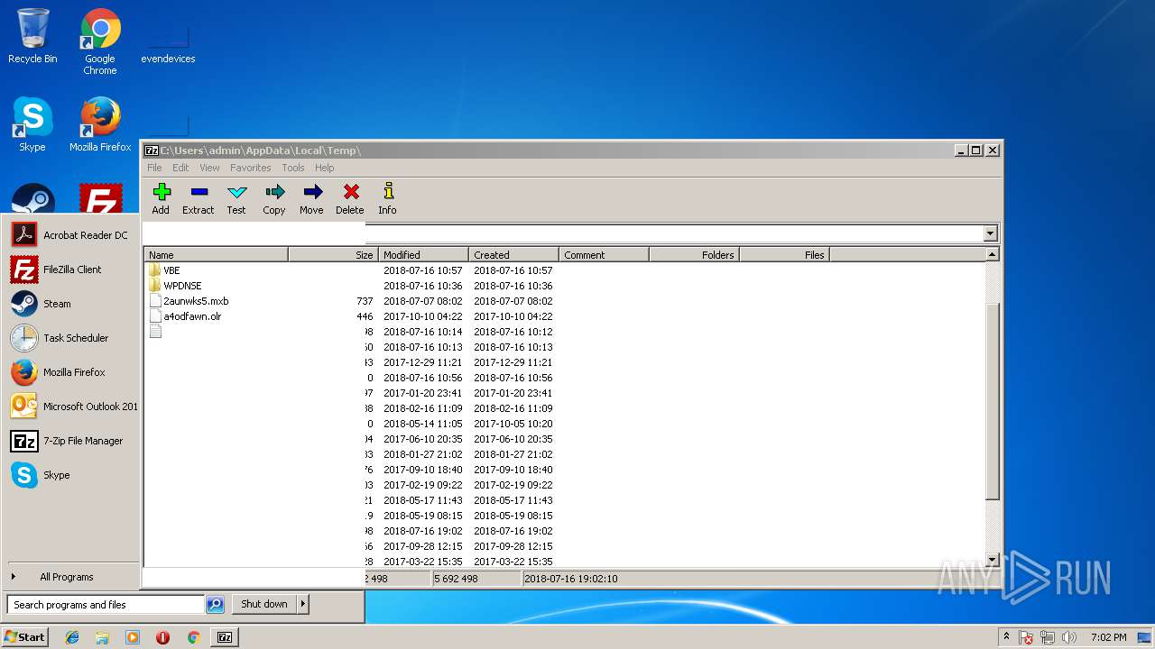Image resolution: width=1155 pixels, height=649 pixels.
Task: Click the Shut down button
Action: (x=264, y=604)
